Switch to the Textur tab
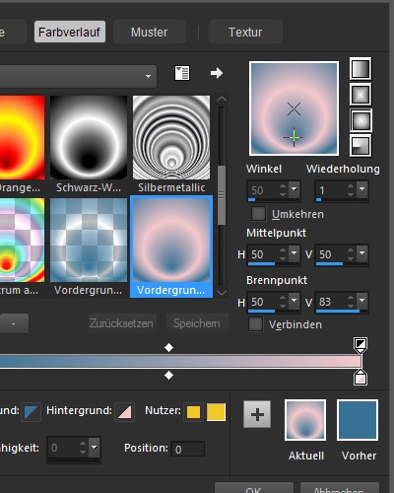Viewport: 394px width, 493px height. (245, 32)
